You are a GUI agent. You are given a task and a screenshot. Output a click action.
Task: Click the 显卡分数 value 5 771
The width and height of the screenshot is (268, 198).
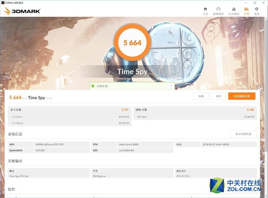pyautogui.click(x=125, y=110)
